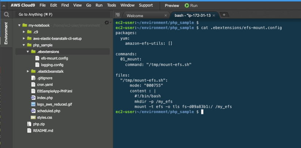The height and width of the screenshot is (148, 301).
Task: Open the Go menu
Action: [89, 5]
